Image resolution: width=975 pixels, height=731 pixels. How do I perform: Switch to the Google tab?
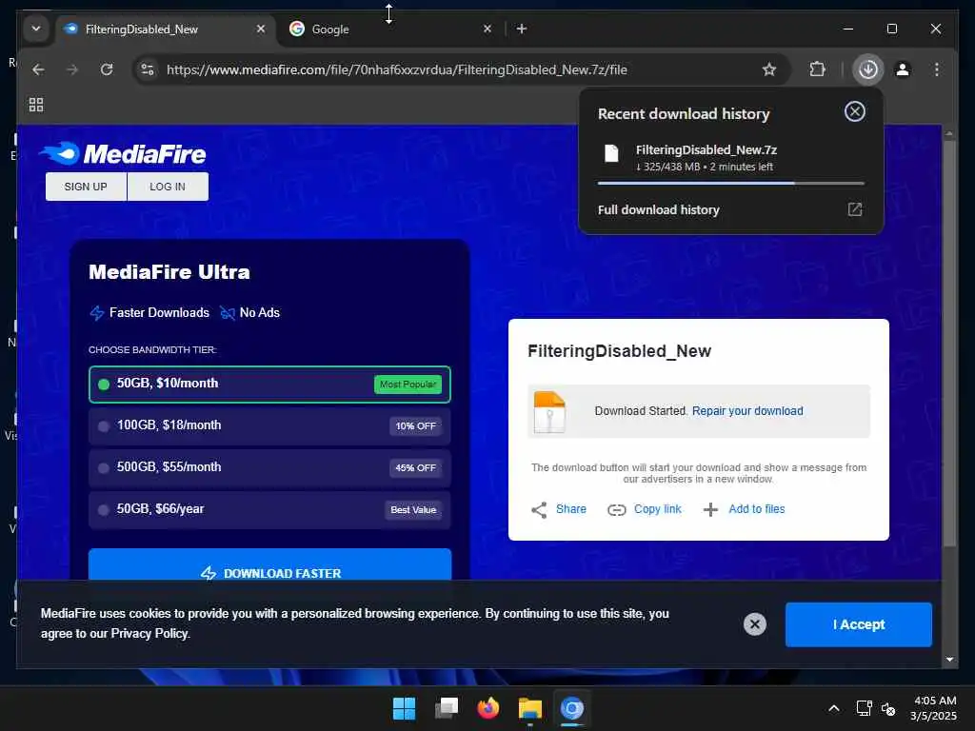[x=390, y=30]
